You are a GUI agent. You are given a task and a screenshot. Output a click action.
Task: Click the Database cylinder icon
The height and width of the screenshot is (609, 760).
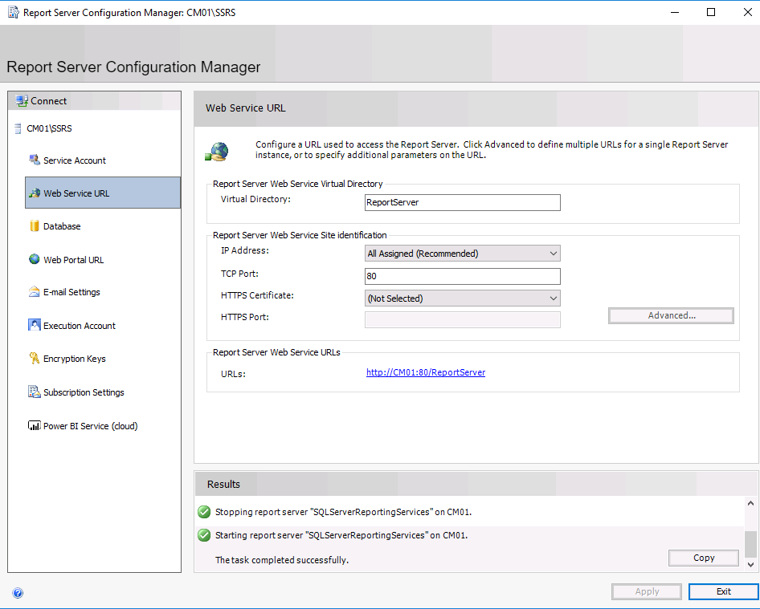pos(34,225)
